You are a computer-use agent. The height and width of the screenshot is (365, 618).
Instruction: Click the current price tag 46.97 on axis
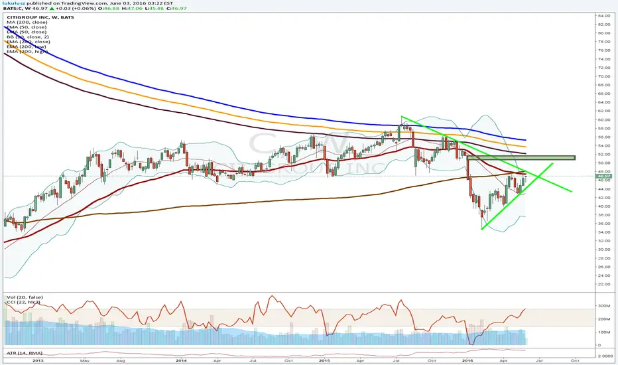point(605,176)
